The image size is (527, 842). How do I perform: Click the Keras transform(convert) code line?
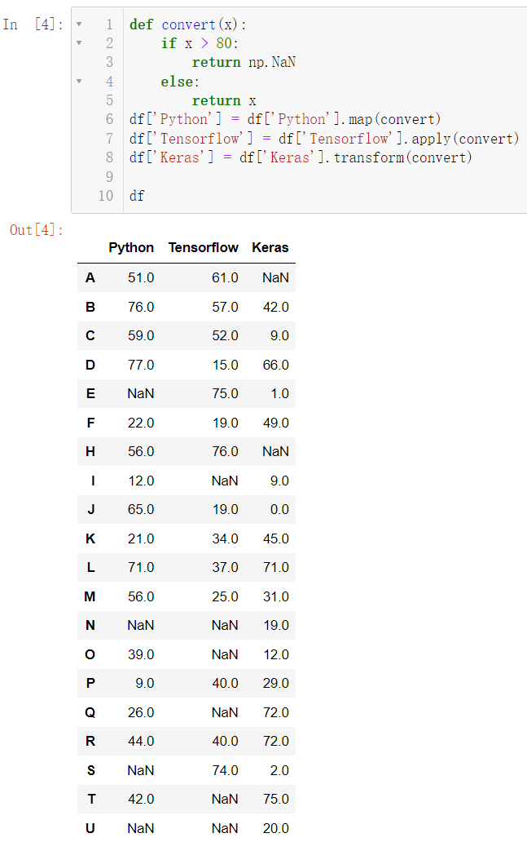[301, 157]
